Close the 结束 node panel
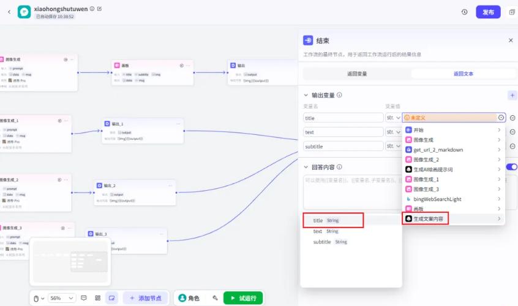Screen dimensions: 518x306 (511, 40)
